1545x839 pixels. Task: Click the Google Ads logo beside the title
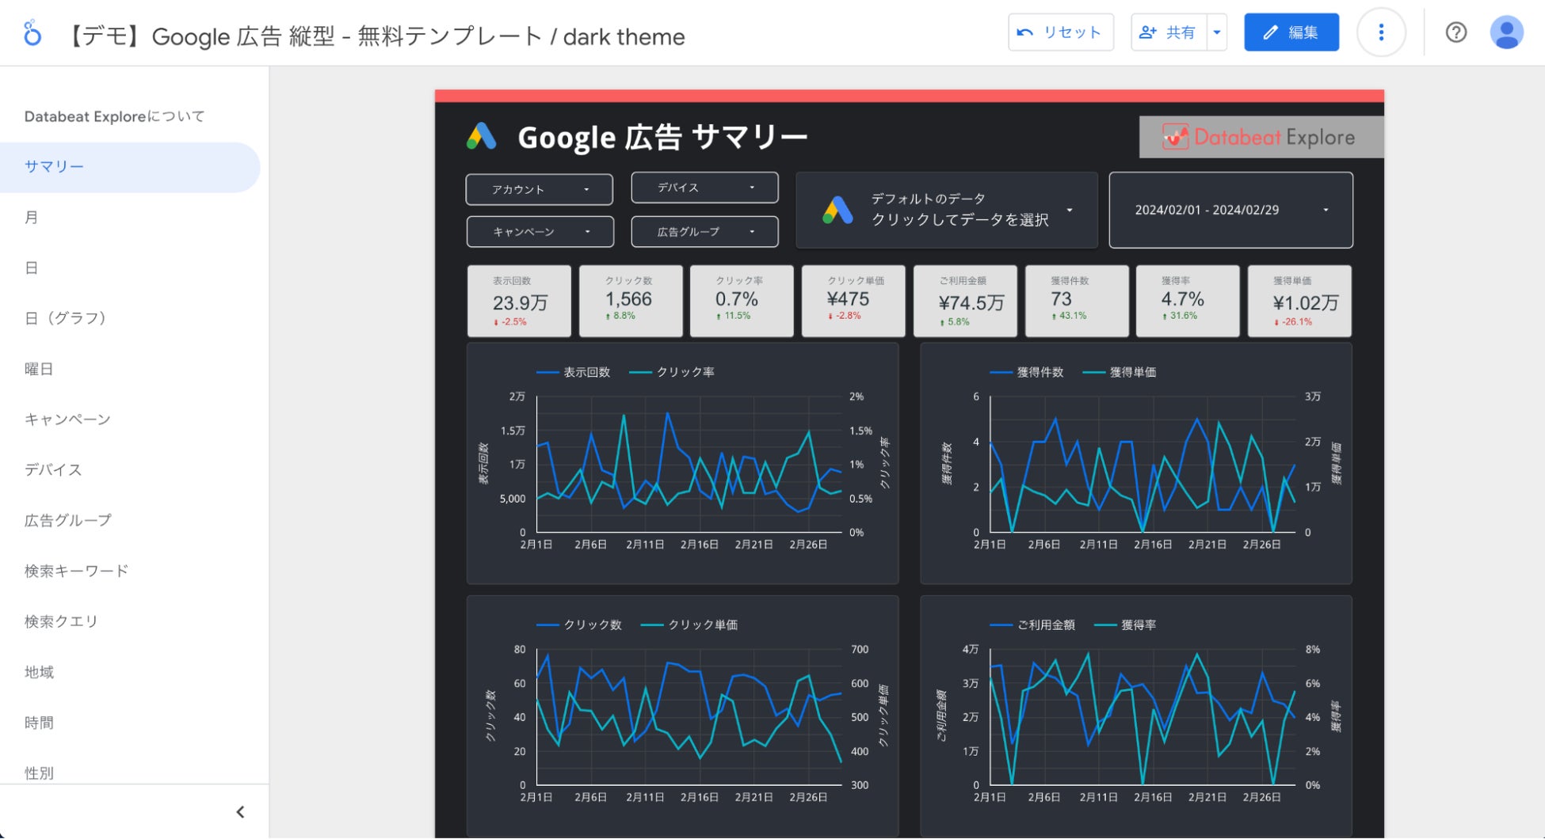tap(482, 137)
